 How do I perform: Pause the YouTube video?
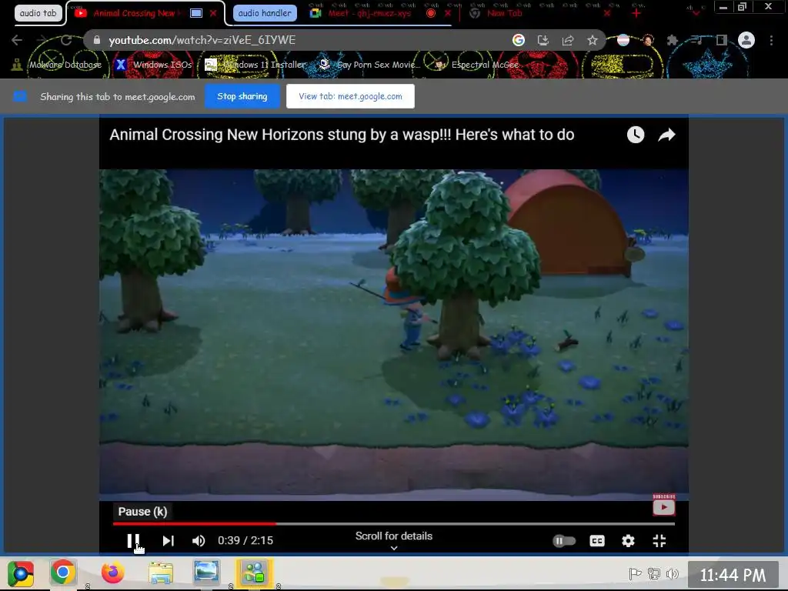pyautogui.click(x=133, y=541)
